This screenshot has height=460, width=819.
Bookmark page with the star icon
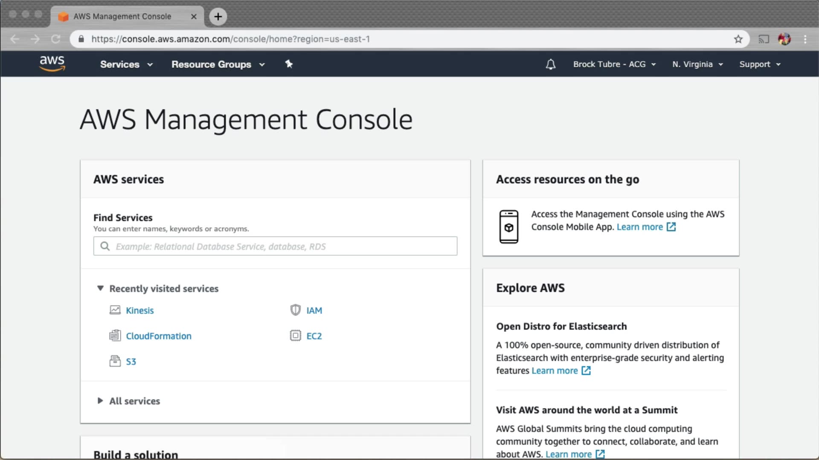(x=738, y=39)
